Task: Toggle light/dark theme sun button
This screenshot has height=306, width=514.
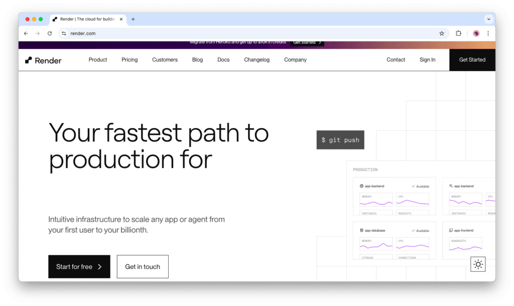Action: (x=478, y=264)
